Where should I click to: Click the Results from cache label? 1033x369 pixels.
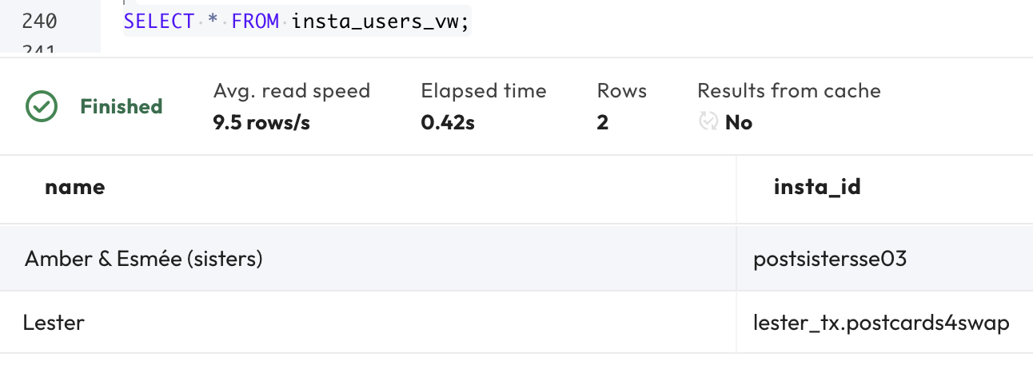click(789, 91)
